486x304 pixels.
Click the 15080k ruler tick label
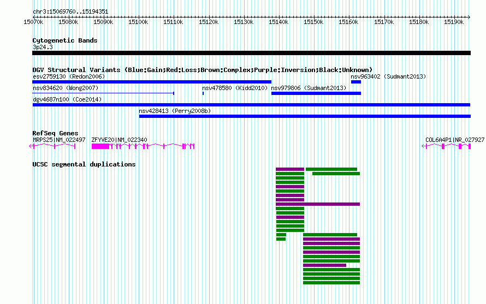point(68,22)
